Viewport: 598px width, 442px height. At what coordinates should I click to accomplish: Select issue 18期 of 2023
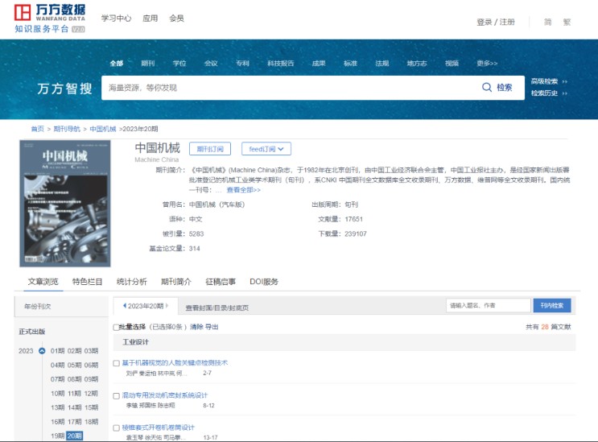point(91,421)
